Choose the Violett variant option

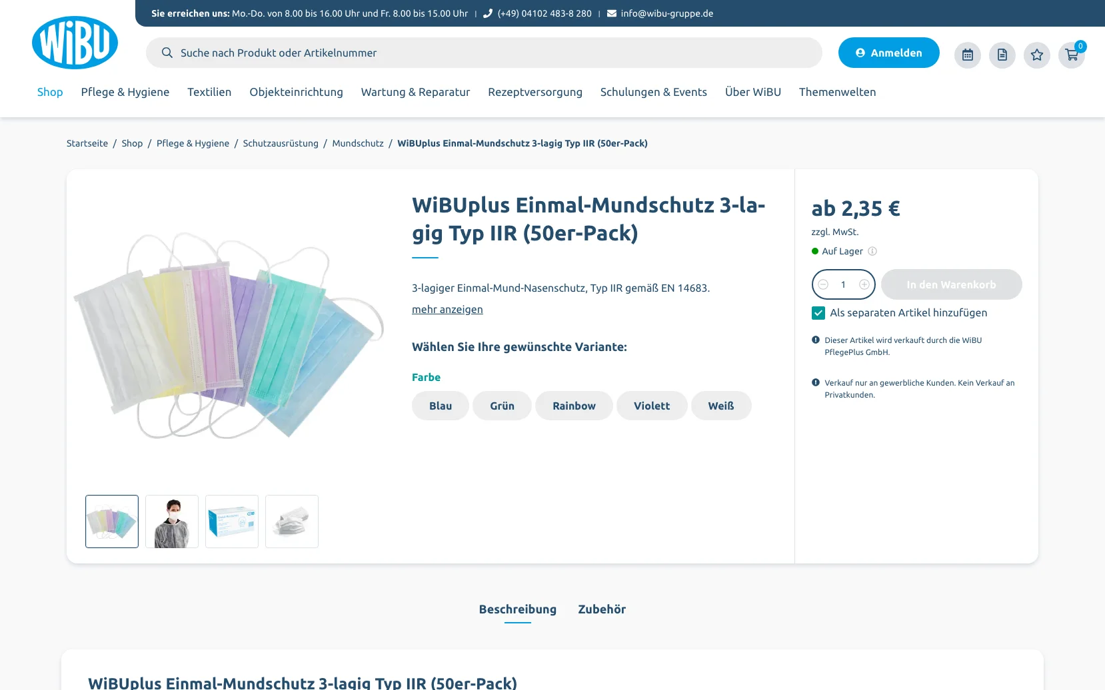652,406
